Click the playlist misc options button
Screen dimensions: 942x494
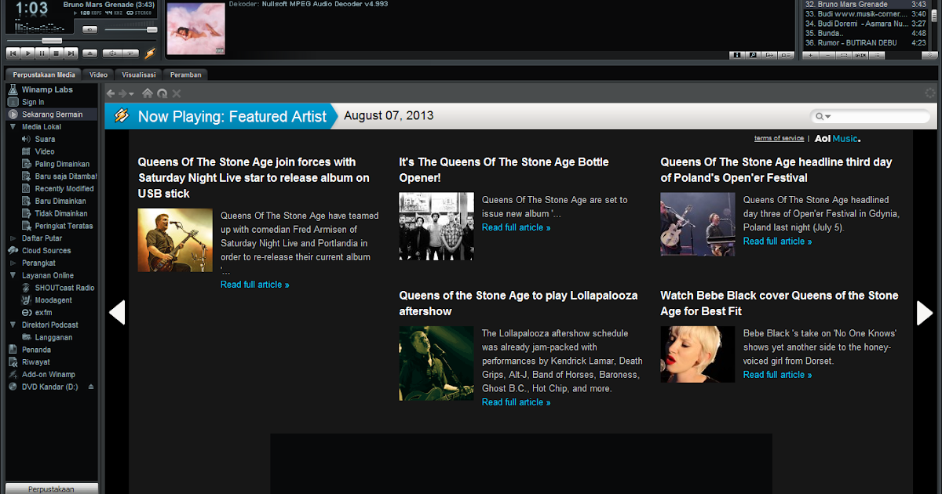point(860,55)
